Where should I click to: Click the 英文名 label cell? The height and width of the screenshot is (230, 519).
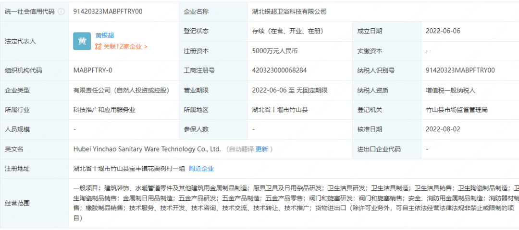click(34, 149)
